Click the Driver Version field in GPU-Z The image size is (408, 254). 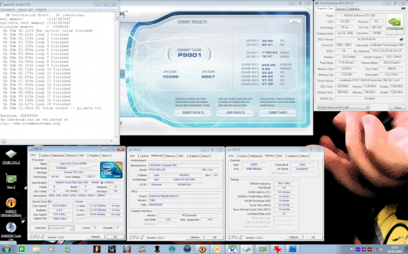click(x=371, y=81)
